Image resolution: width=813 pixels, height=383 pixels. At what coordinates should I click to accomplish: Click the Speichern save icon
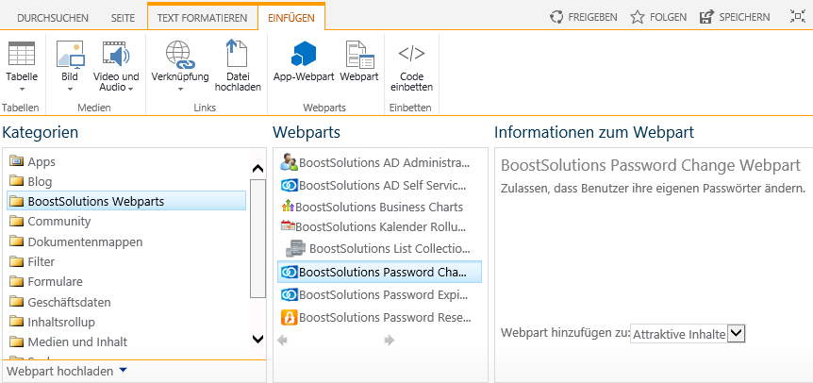pos(706,17)
